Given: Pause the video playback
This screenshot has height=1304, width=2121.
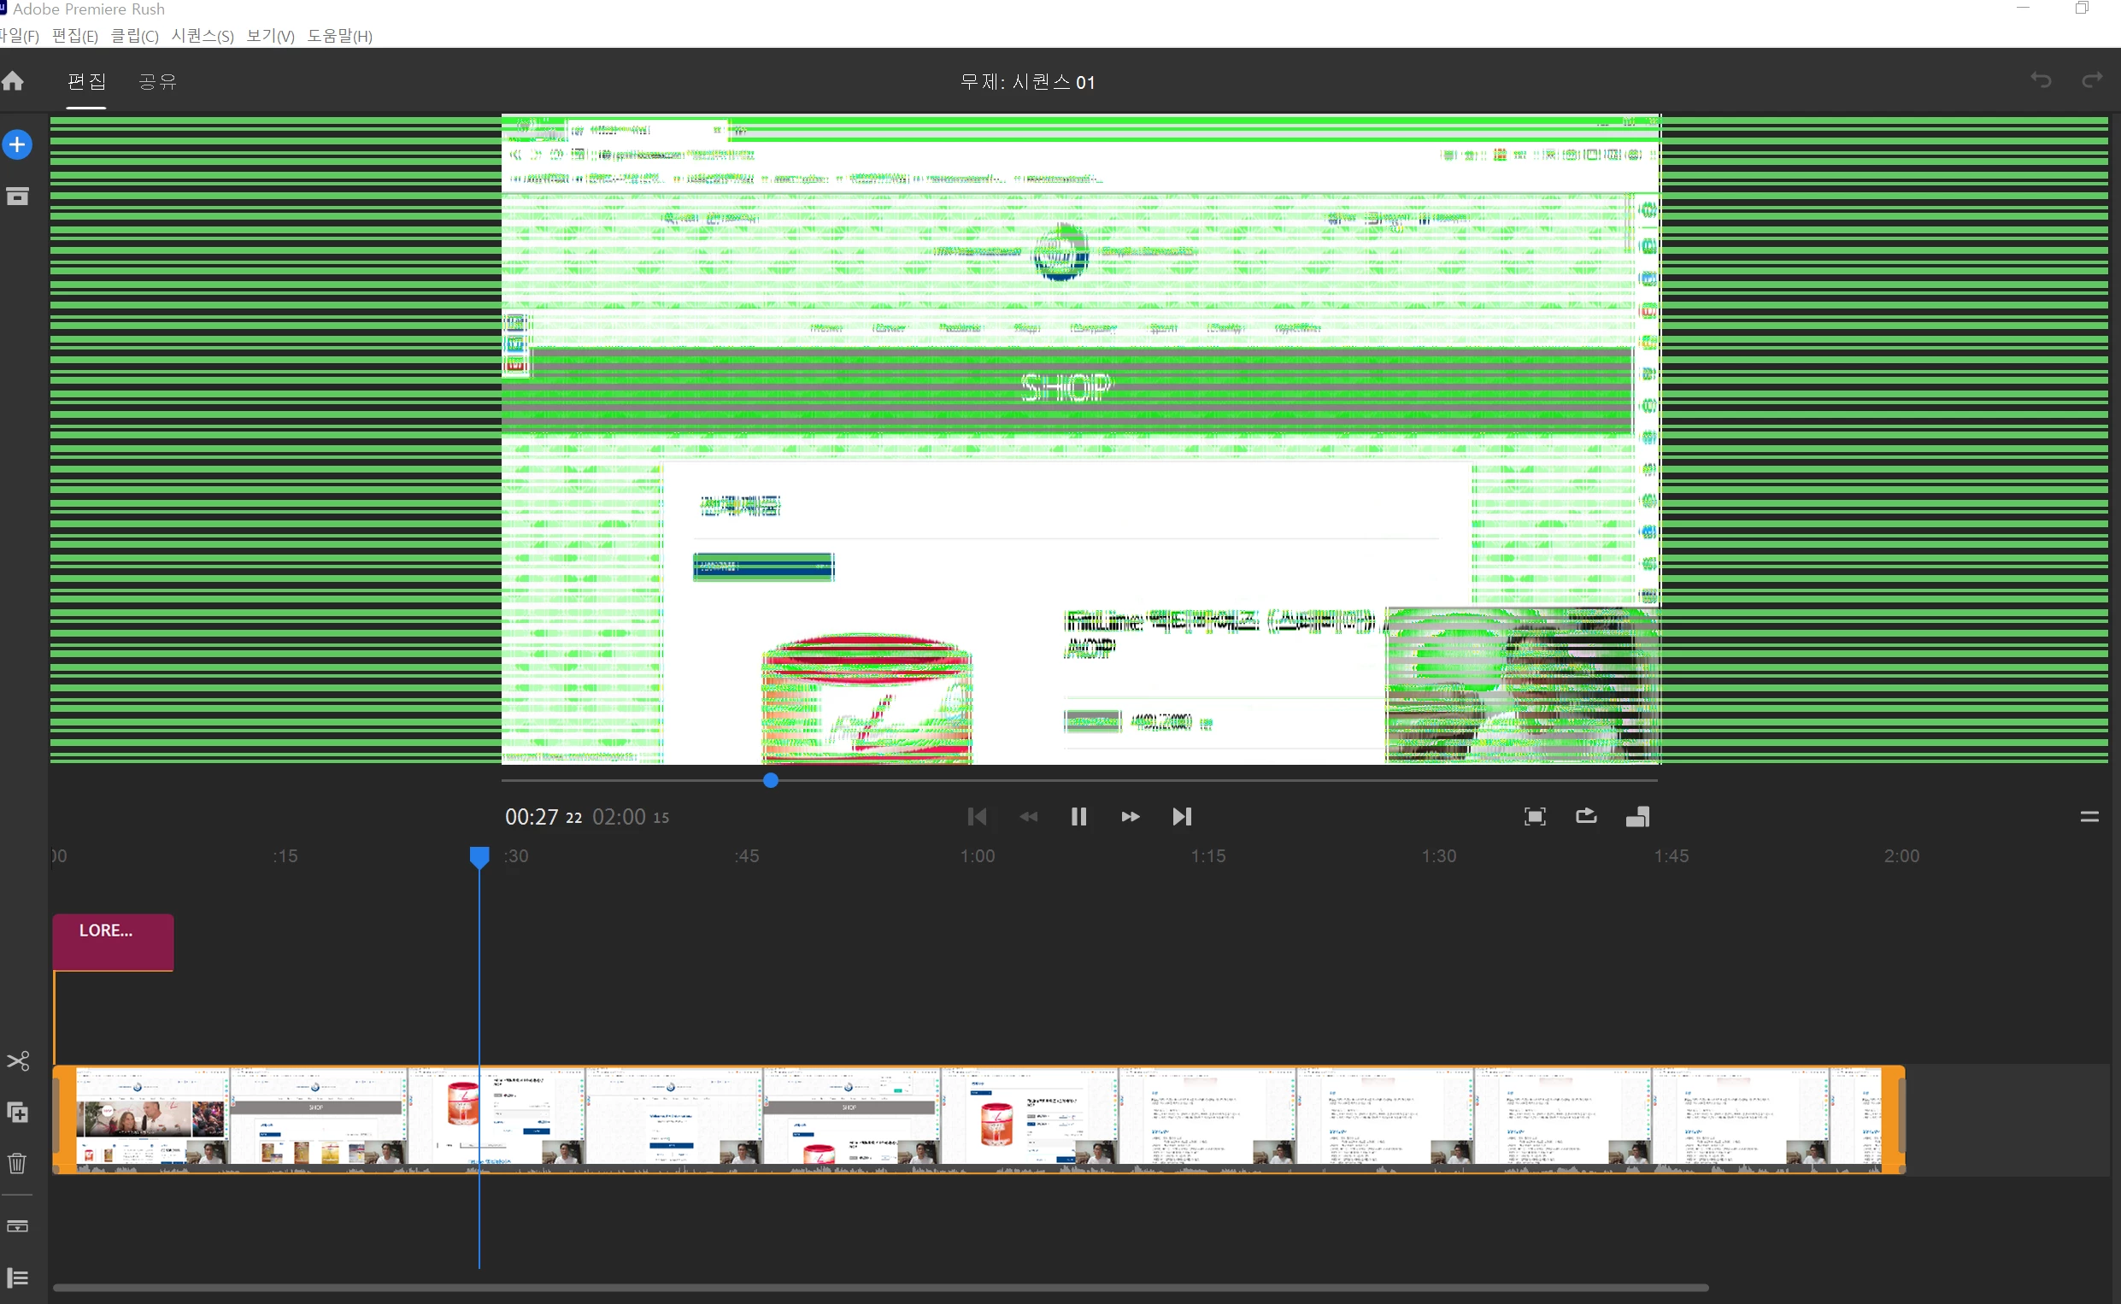Looking at the screenshot, I should coord(1078,817).
